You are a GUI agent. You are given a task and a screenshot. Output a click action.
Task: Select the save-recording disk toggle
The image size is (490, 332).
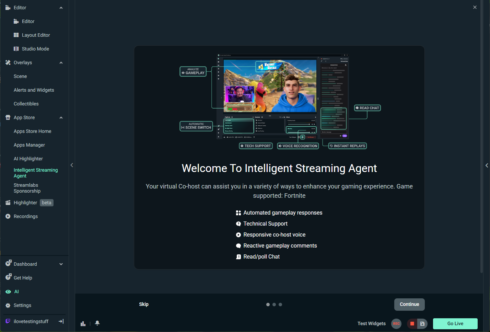422,323
